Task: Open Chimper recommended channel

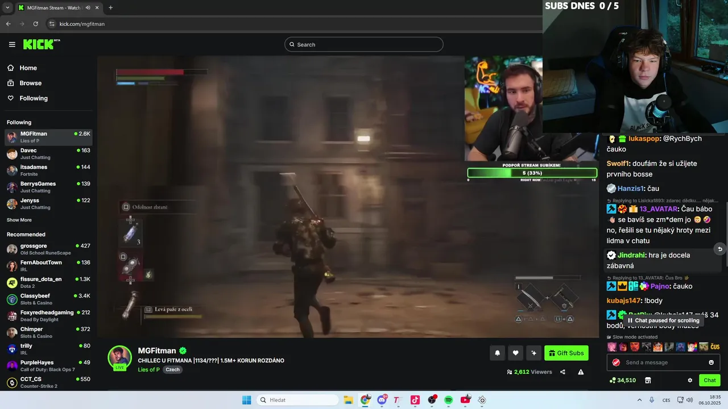Action: pyautogui.click(x=48, y=332)
